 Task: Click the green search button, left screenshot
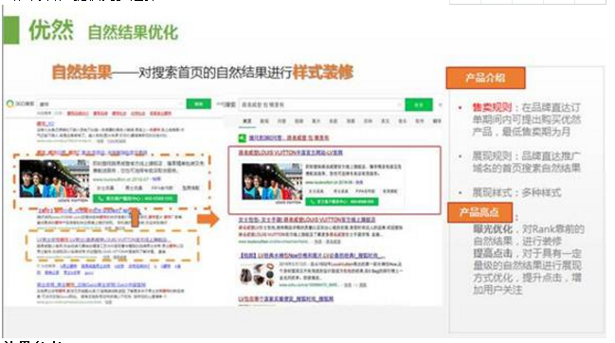pos(198,104)
